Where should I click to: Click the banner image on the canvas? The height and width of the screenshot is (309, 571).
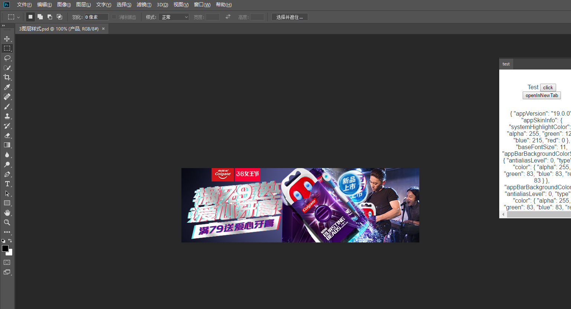300,205
